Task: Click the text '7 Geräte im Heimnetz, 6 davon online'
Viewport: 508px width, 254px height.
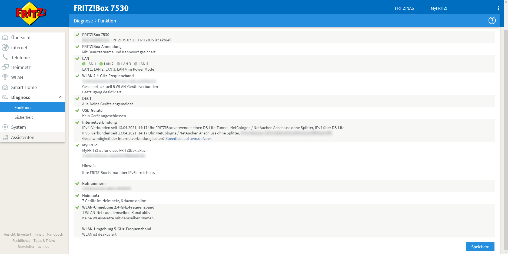Action: tap(114, 201)
